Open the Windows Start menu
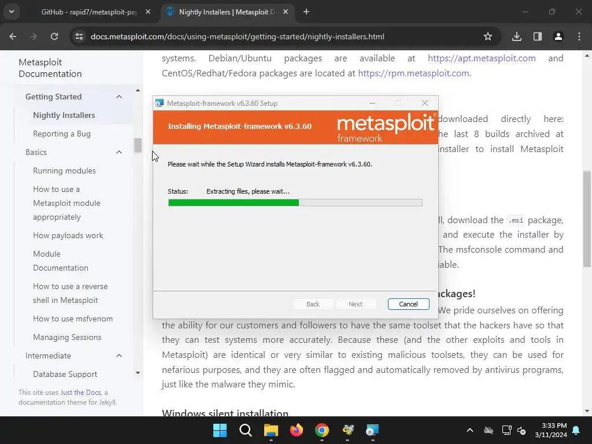 (220, 430)
